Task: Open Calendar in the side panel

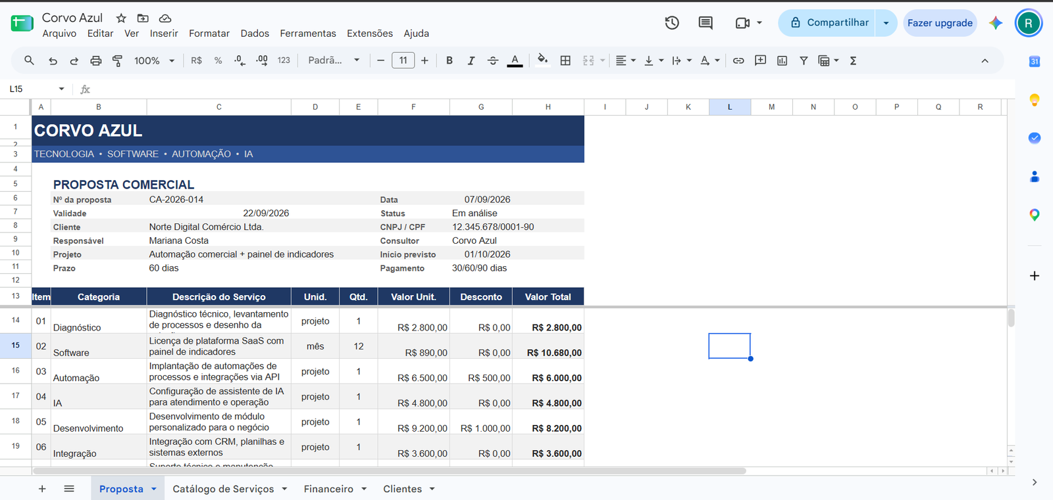Action: pyautogui.click(x=1035, y=61)
